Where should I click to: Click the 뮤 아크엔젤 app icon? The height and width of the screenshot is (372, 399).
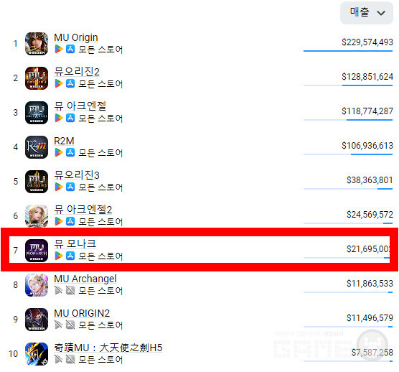point(37,113)
